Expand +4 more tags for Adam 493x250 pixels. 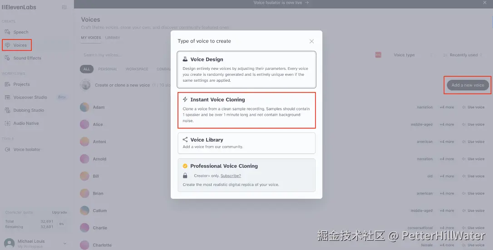[x=447, y=107]
